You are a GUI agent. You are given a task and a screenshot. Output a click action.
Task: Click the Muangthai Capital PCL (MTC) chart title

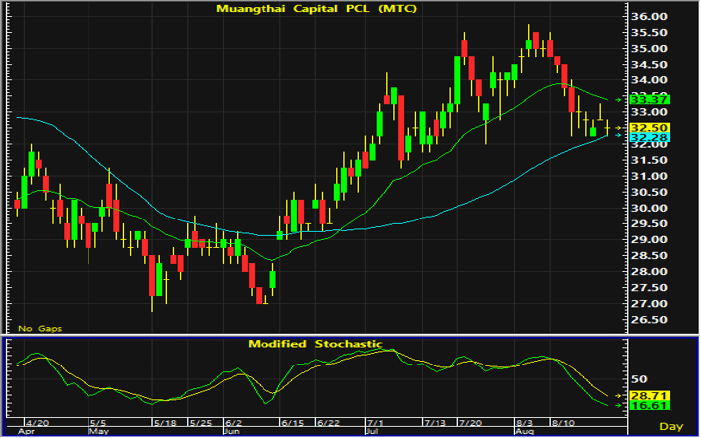(x=315, y=9)
